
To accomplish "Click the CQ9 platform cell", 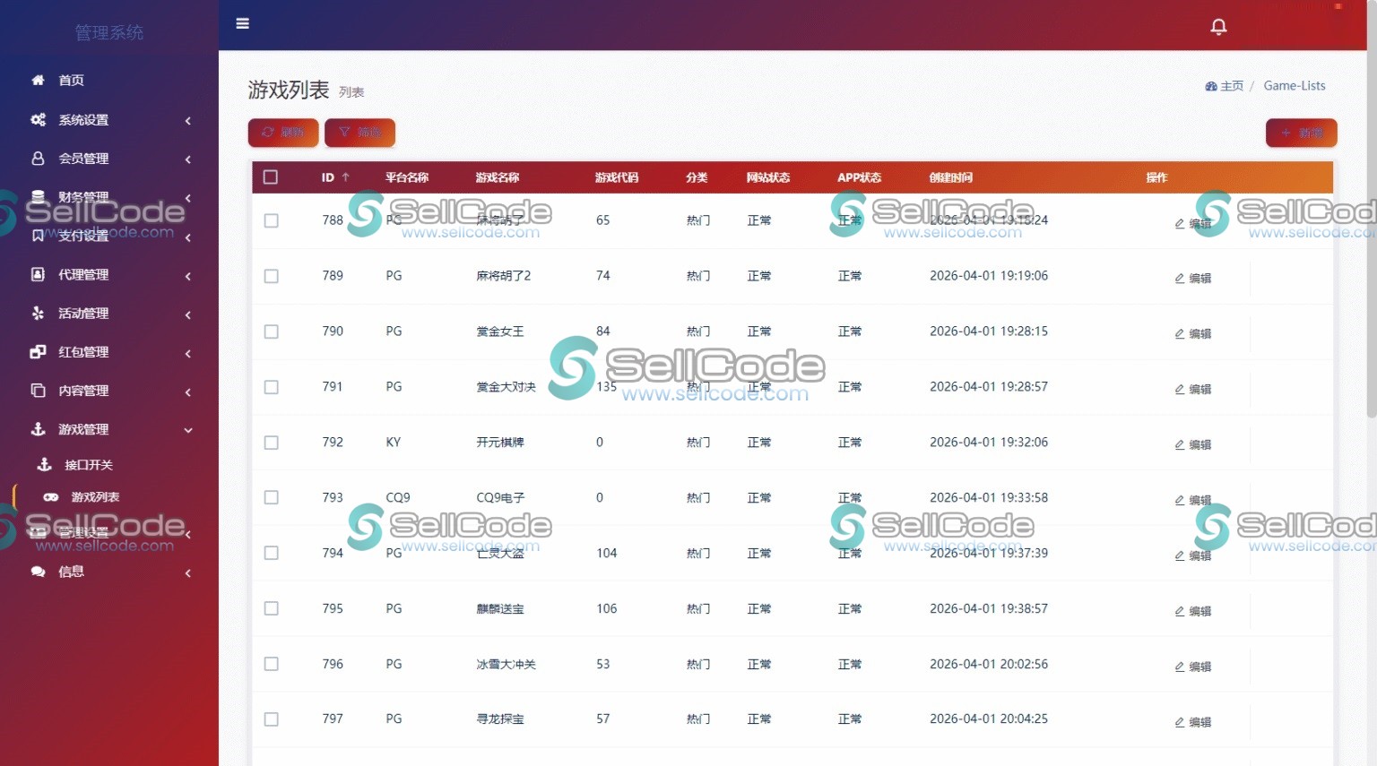I will 398,497.
